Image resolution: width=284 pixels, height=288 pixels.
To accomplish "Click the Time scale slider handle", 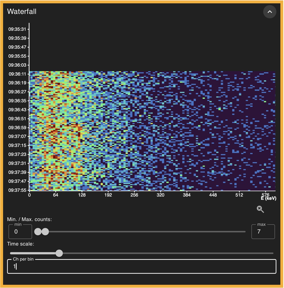I will (x=59, y=253).
